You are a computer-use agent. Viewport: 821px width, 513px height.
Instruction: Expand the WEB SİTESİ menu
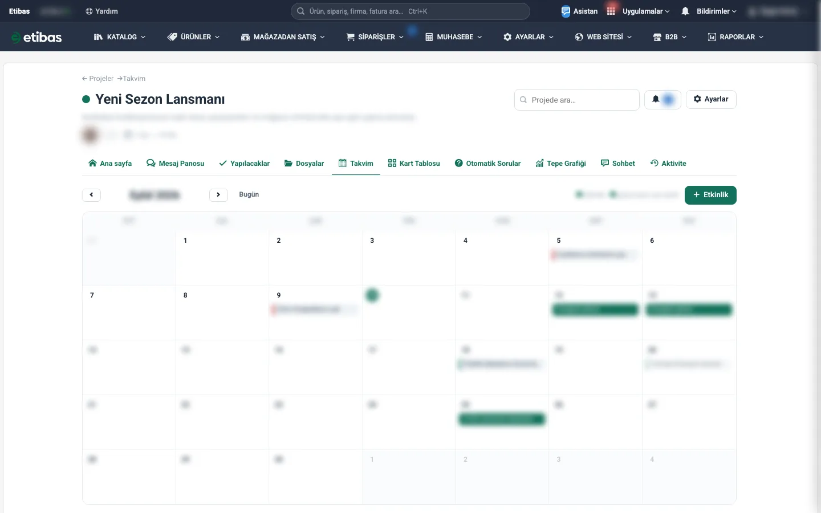point(603,37)
